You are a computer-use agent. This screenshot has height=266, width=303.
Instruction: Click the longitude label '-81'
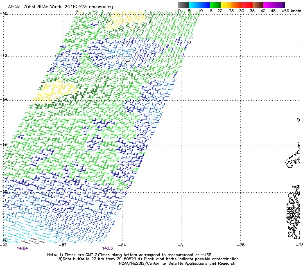pos(181,245)
